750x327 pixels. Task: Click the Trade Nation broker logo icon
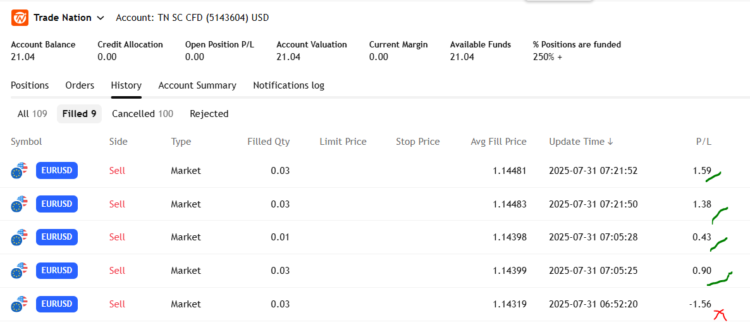coord(20,18)
